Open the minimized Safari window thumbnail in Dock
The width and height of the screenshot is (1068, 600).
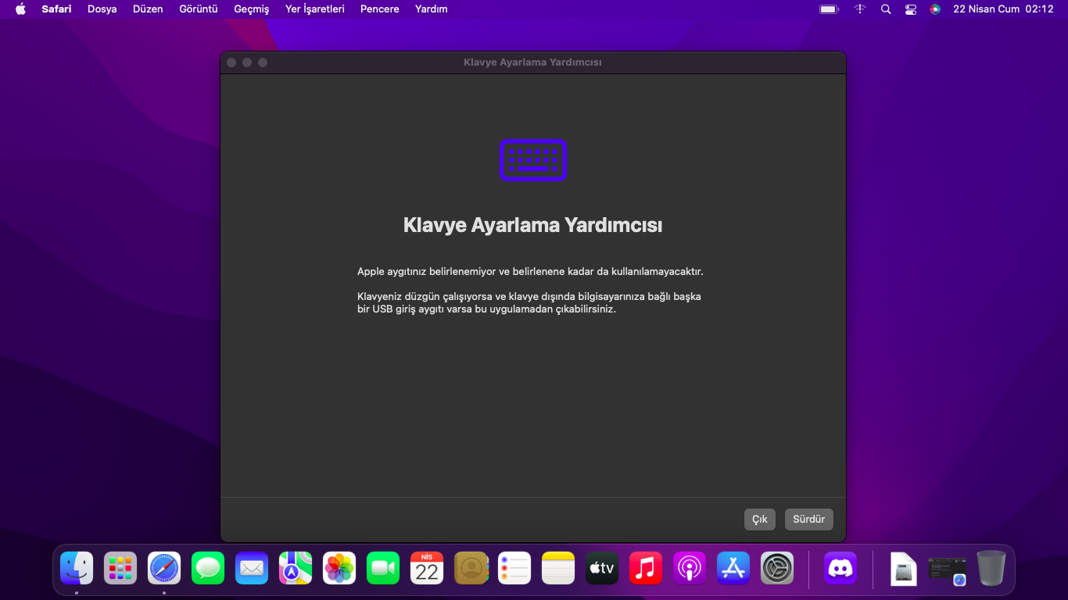coord(947,570)
